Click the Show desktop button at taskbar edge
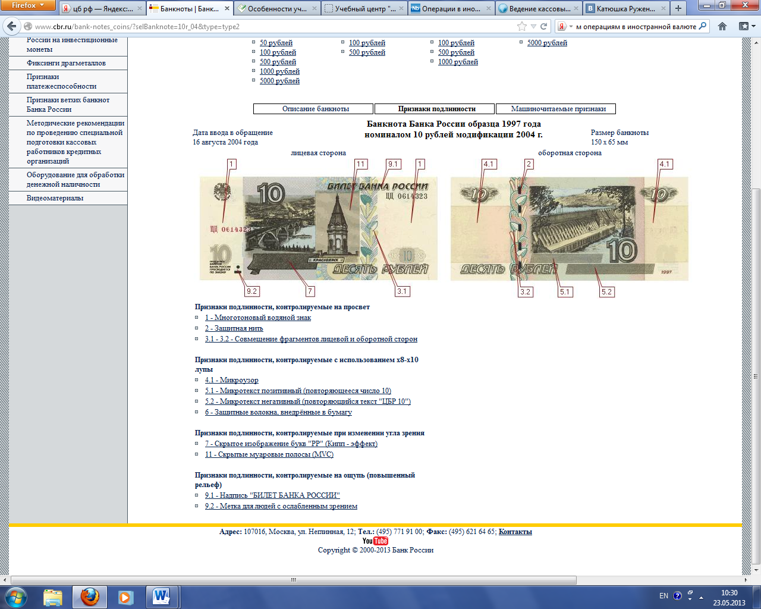This screenshot has width=761, height=609. (x=757, y=598)
